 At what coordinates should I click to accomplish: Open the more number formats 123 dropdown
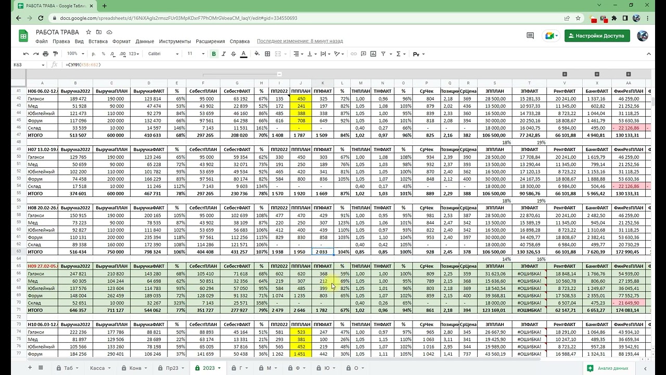[135, 54]
